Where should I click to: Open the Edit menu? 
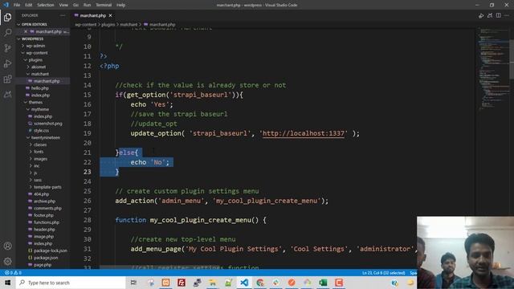coord(29,5)
